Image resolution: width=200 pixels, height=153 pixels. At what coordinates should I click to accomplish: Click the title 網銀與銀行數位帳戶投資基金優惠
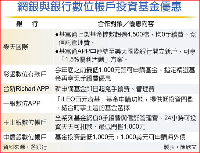[99, 7]
